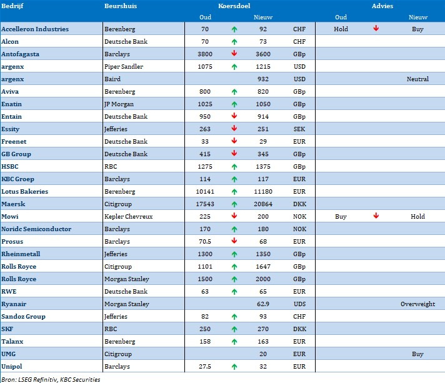The height and width of the screenshot is (383, 445).
Task: Click the SEK currency cell for Essity
Action: 299,129
